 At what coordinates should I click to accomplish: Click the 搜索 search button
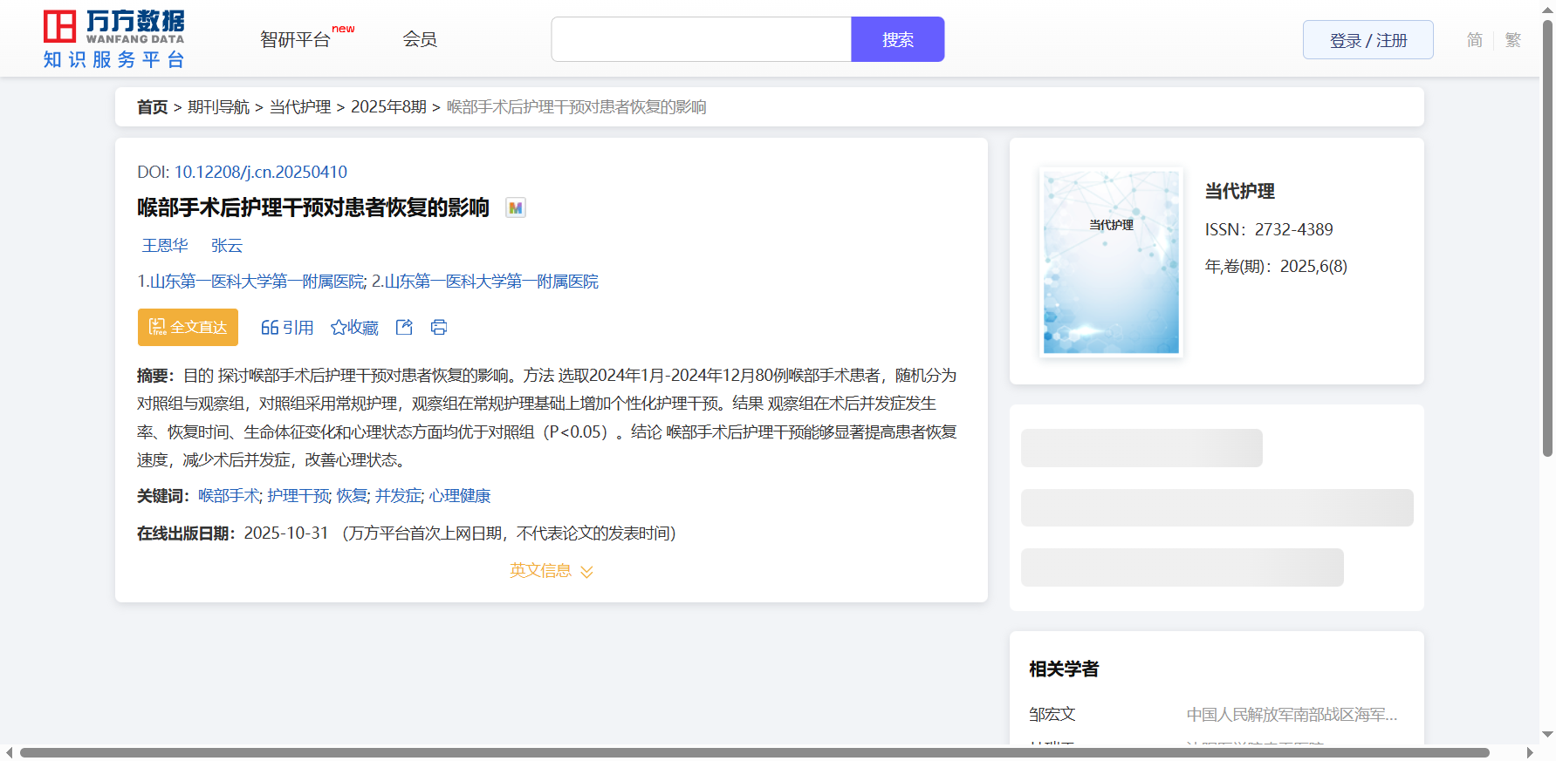pyautogui.click(x=897, y=39)
